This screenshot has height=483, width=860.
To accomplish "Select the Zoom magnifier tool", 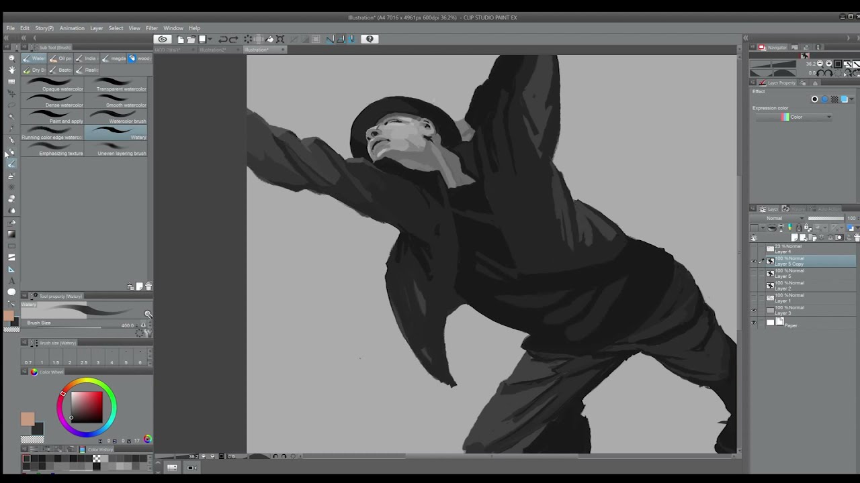I will coord(11,58).
